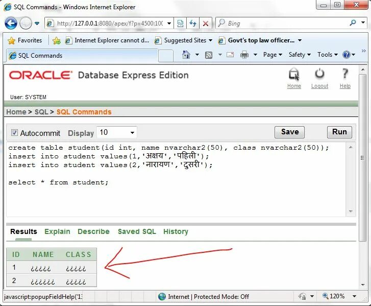Screen dimensions: 371x306
Task: Open the recent pages dropdown arrow
Action: pyautogui.click(x=37, y=23)
